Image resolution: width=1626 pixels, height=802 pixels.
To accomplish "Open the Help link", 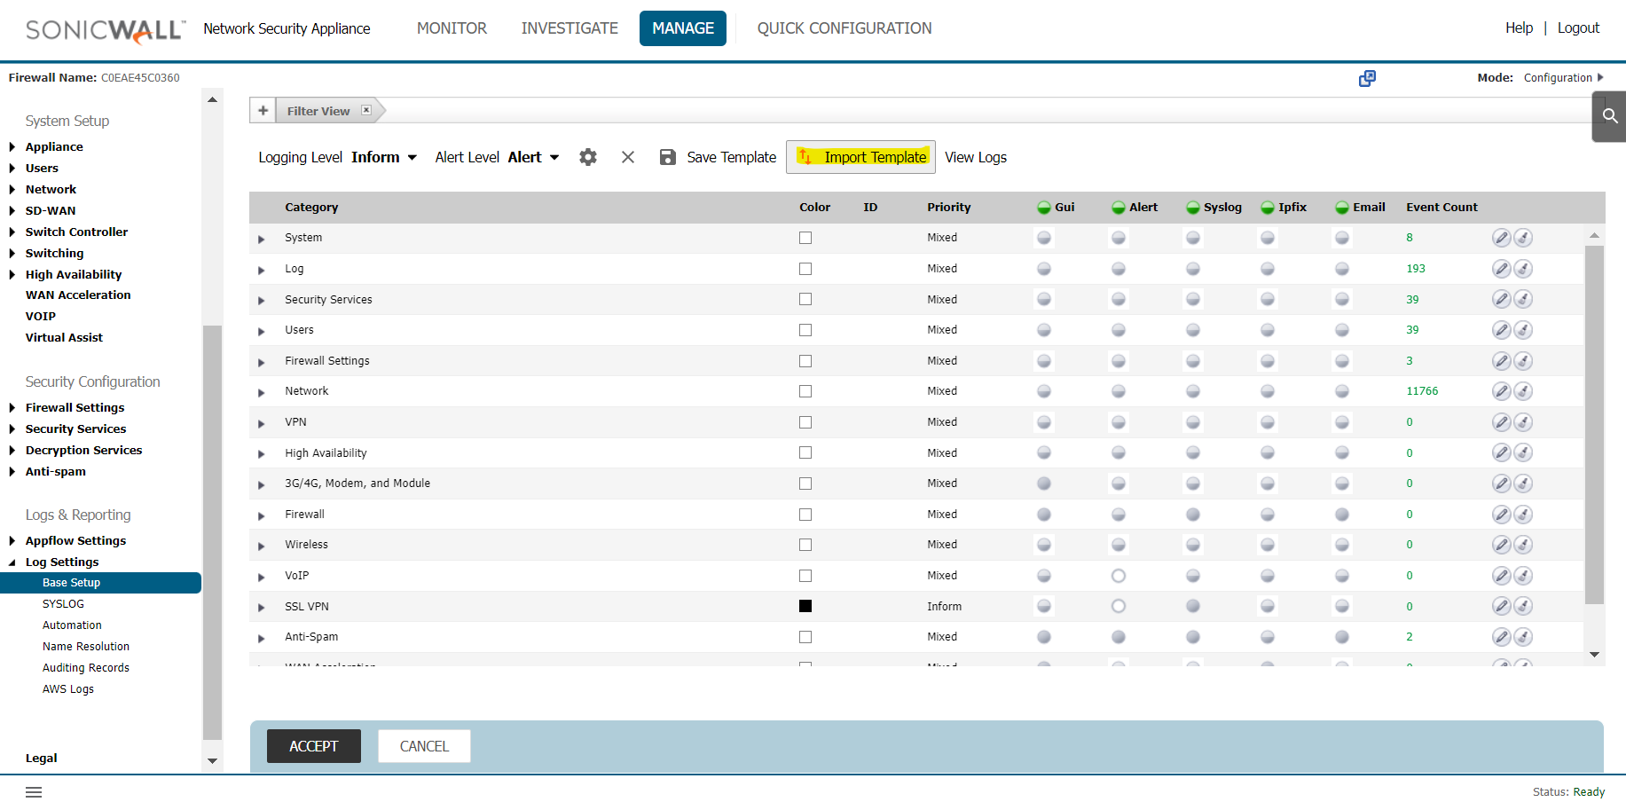I will coord(1519,28).
